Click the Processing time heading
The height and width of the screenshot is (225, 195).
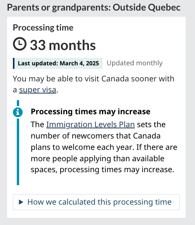(43, 27)
